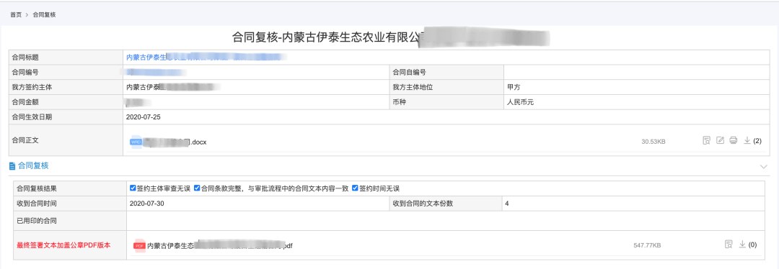Edit the contract body docx document
The image size is (779, 269).
[x=720, y=141]
